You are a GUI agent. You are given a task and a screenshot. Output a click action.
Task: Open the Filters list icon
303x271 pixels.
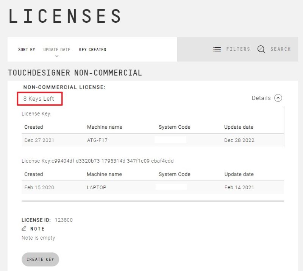217,49
